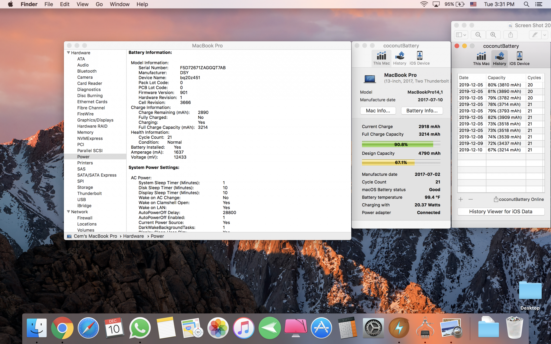Click the Capacity column header
Viewport: 551px width, 344px height.
[506, 78]
